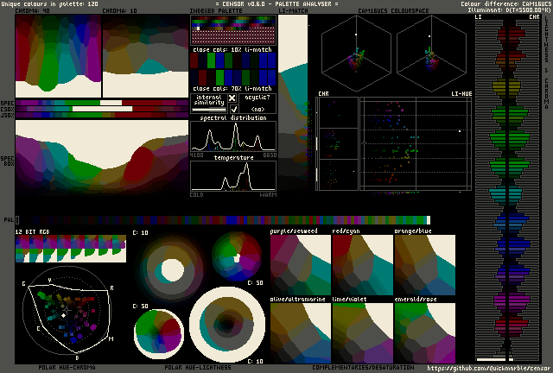Select the lime/violet complementaries thumbnail
Screen dimensions: 553x373
coord(362,331)
